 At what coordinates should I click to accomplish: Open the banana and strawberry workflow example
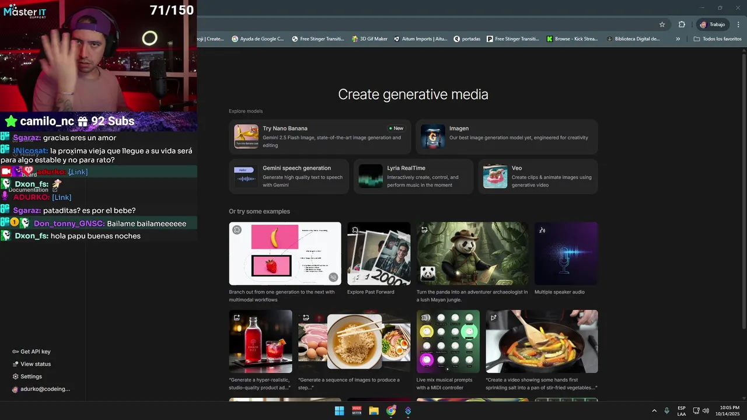285,253
